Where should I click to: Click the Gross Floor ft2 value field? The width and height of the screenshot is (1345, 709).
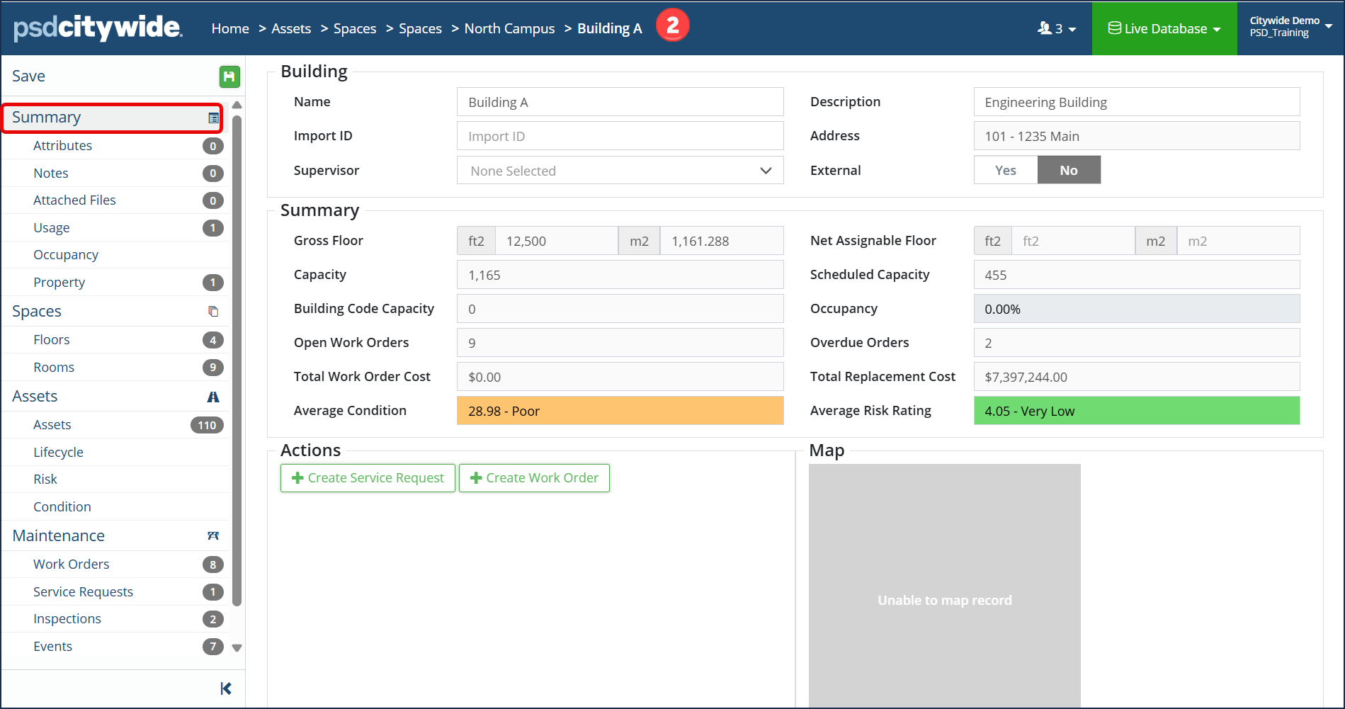[x=557, y=241]
